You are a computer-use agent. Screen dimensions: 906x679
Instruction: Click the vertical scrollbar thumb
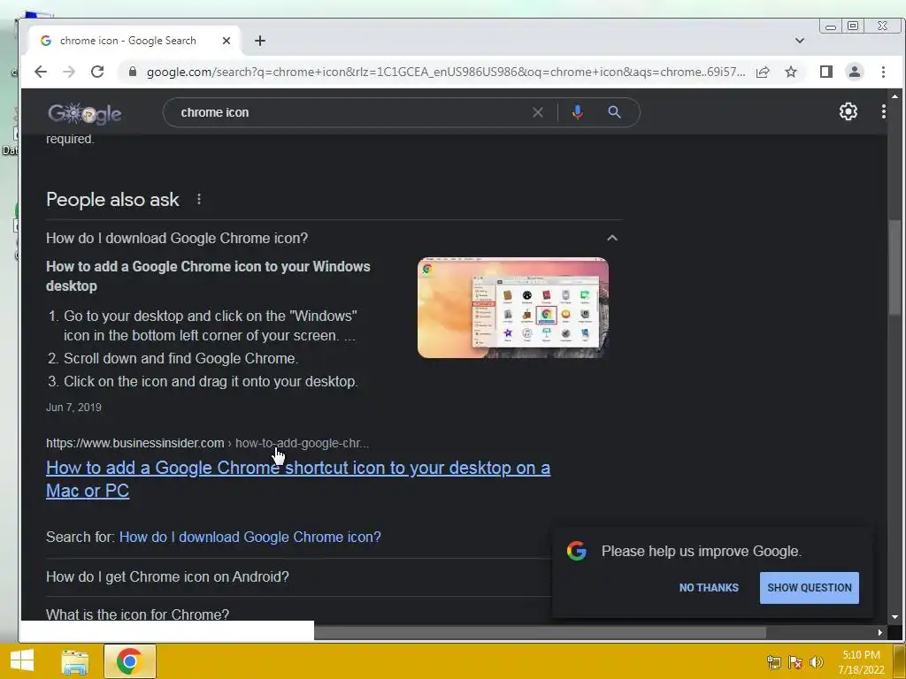coord(894,267)
